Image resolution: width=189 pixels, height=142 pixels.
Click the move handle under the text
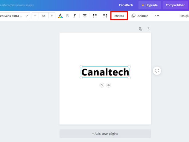point(109,85)
